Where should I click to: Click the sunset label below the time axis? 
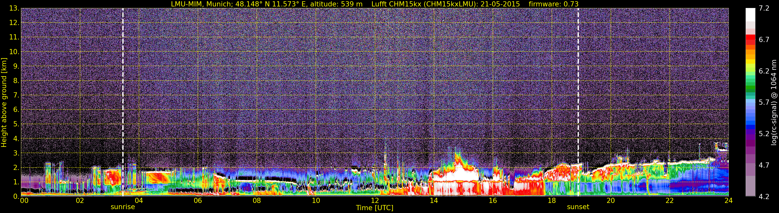[x=578, y=207]
